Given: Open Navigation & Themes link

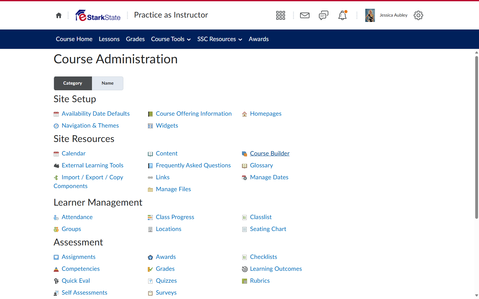Looking at the screenshot, I should (x=90, y=126).
